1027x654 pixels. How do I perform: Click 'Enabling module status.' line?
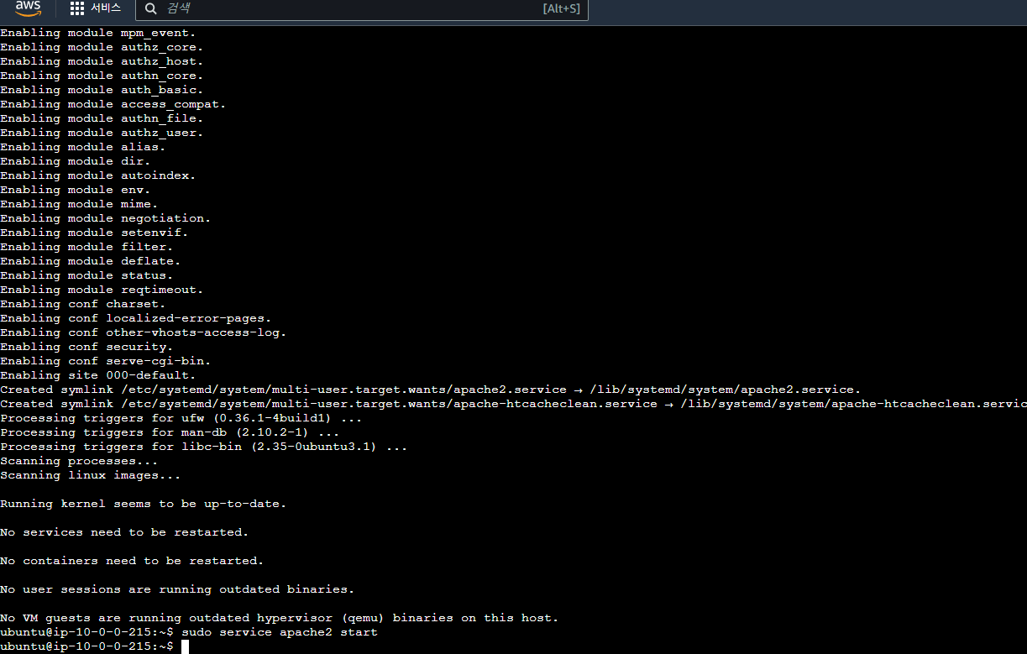point(86,275)
